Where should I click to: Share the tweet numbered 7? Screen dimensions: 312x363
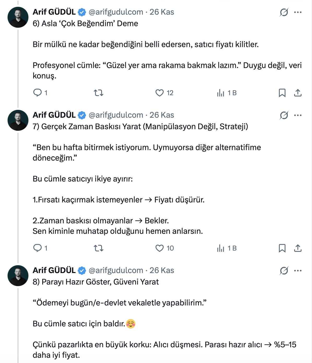[298, 248]
